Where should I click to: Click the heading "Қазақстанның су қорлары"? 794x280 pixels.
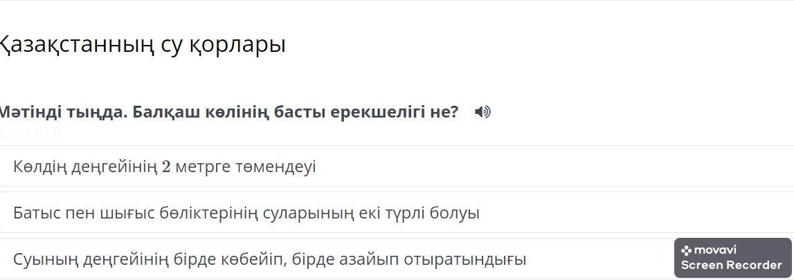pyautogui.click(x=141, y=45)
